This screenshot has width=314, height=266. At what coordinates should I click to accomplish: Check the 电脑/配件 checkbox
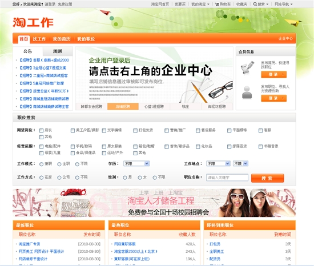pyautogui.click(x=42, y=147)
